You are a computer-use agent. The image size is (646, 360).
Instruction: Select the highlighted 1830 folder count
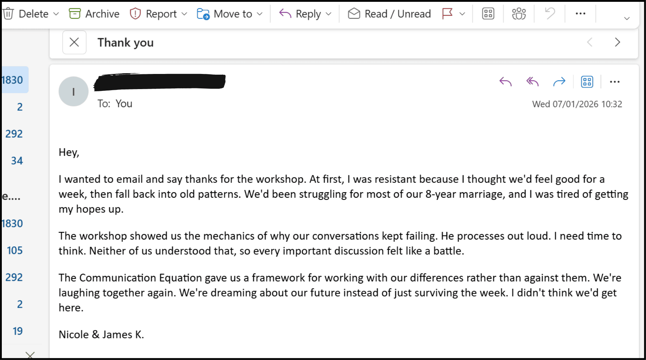point(13,80)
